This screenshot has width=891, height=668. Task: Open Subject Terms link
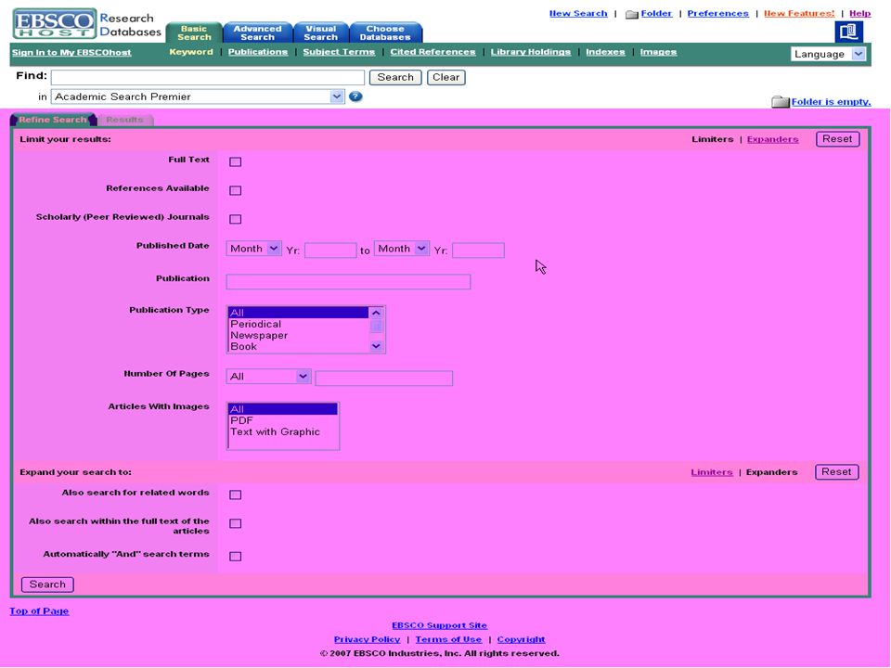click(339, 52)
